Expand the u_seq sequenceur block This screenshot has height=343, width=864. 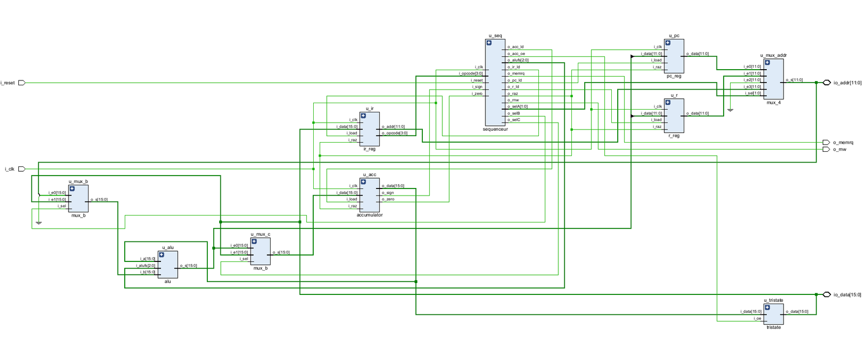pyautogui.click(x=489, y=43)
